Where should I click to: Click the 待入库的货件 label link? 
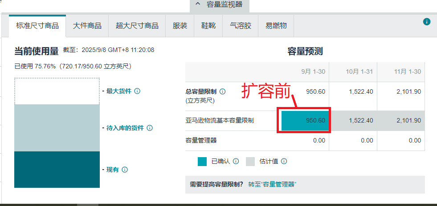(x=125, y=128)
